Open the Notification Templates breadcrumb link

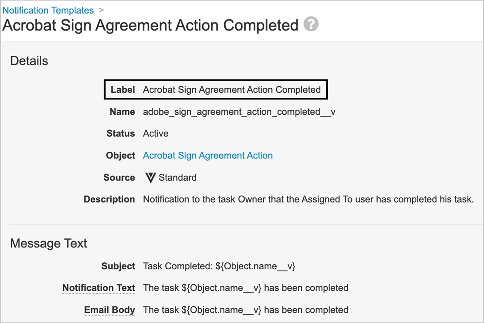[48, 10]
